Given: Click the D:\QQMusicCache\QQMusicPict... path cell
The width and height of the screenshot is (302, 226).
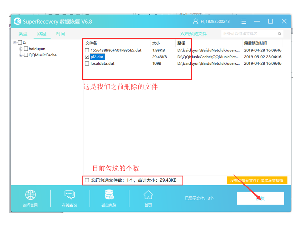Looking at the screenshot, I should pos(208,57).
